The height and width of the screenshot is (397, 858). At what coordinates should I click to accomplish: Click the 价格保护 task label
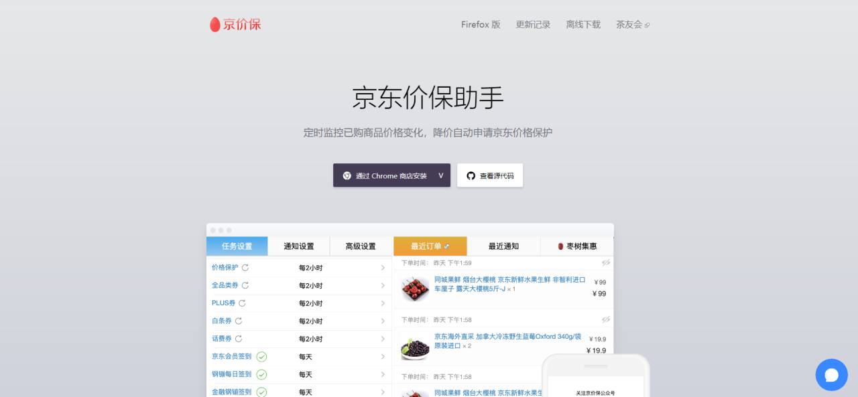point(225,267)
